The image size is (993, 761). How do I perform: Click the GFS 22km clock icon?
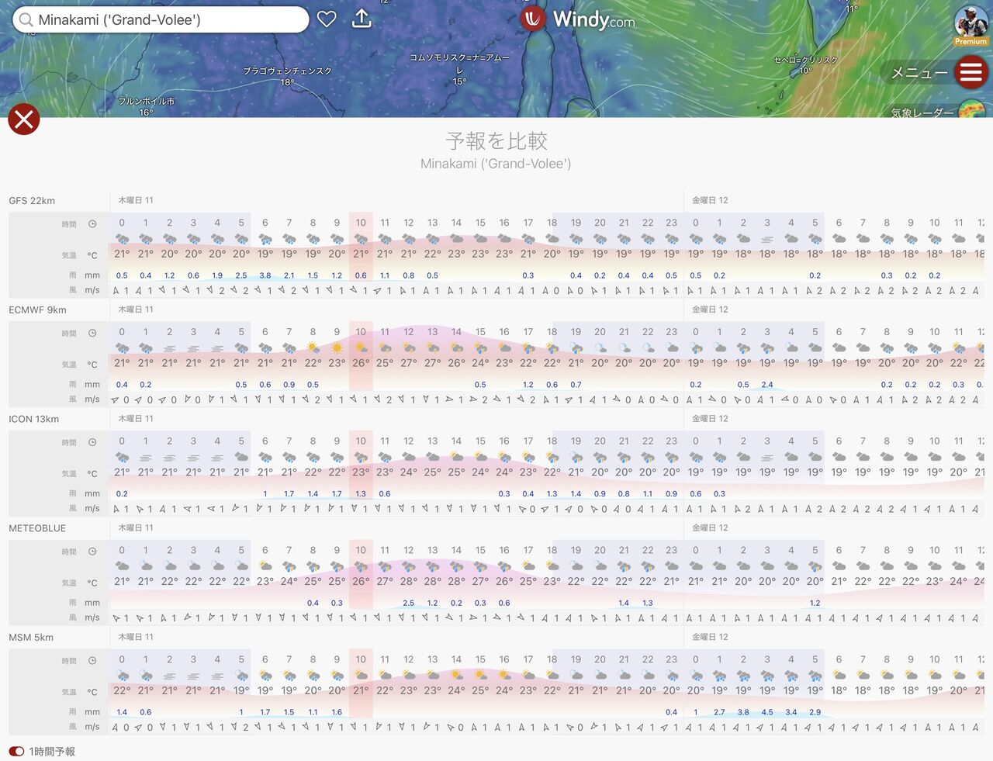92,223
